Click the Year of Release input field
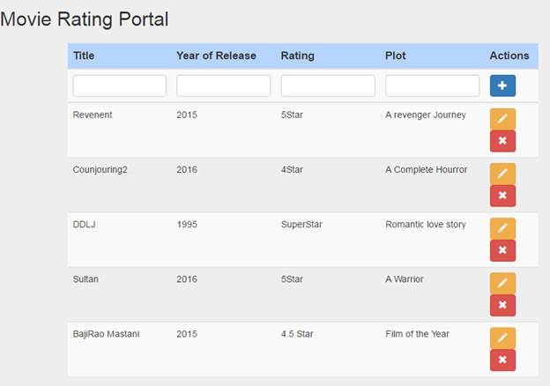Viewport: 550px width, 386px height. [223, 85]
